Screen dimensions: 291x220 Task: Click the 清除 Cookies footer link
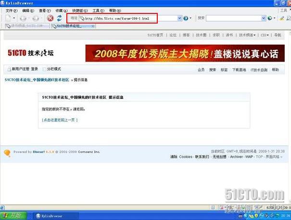pos(181,157)
